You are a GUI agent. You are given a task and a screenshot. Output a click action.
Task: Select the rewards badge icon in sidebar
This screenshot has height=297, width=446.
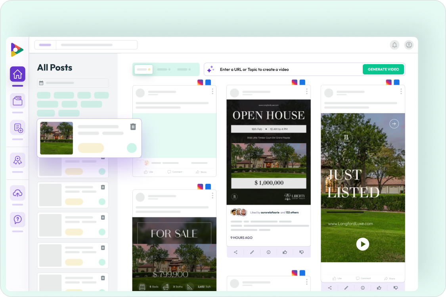(x=17, y=160)
